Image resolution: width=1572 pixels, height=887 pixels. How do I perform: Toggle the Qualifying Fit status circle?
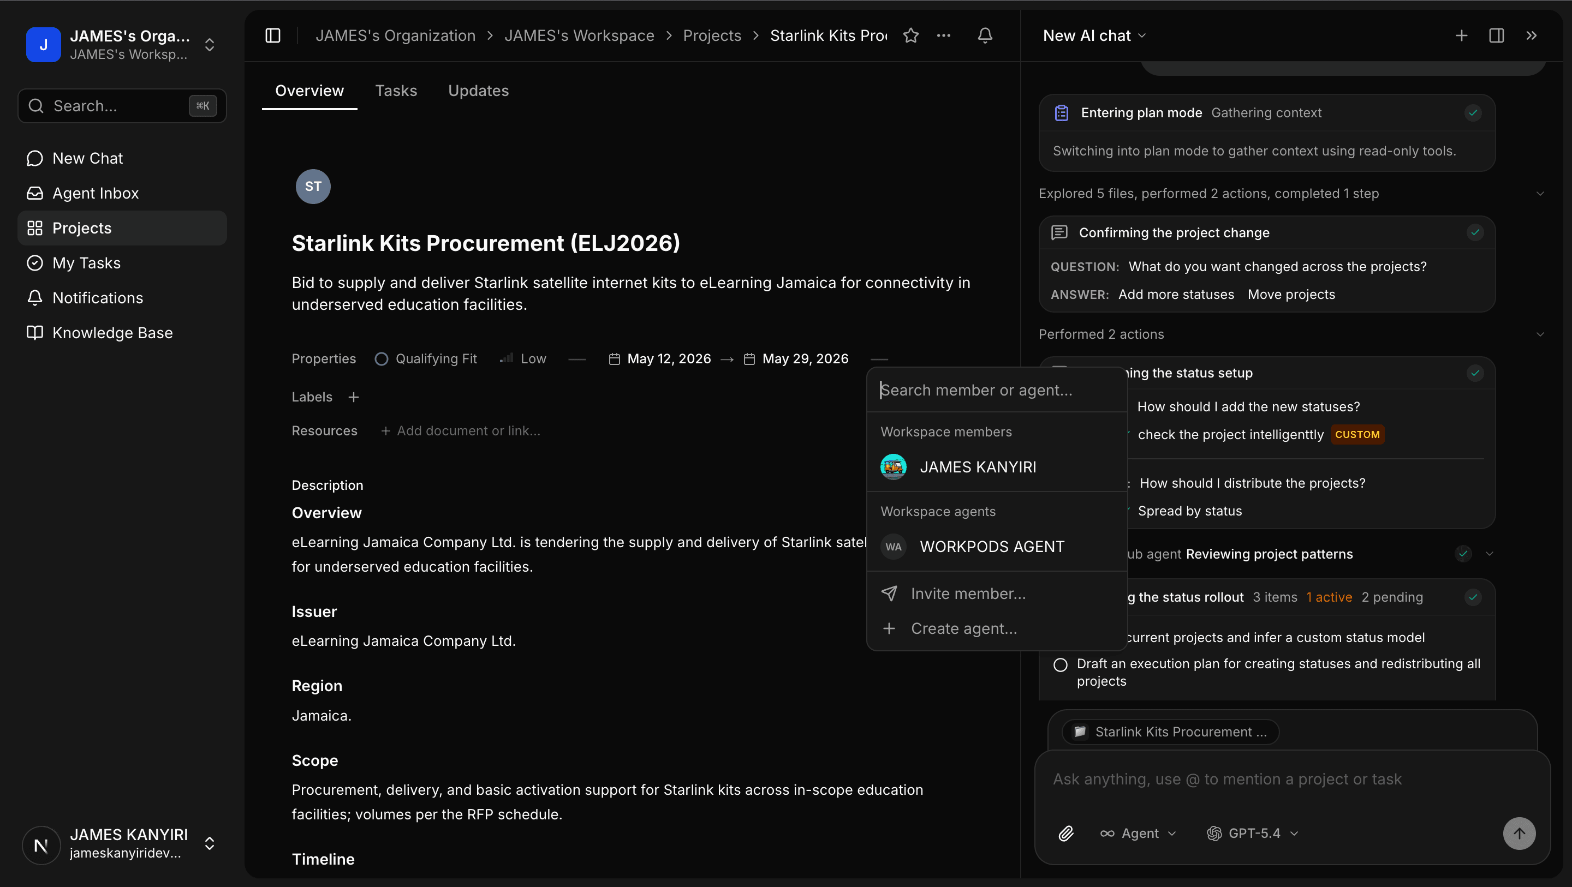pyautogui.click(x=382, y=359)
